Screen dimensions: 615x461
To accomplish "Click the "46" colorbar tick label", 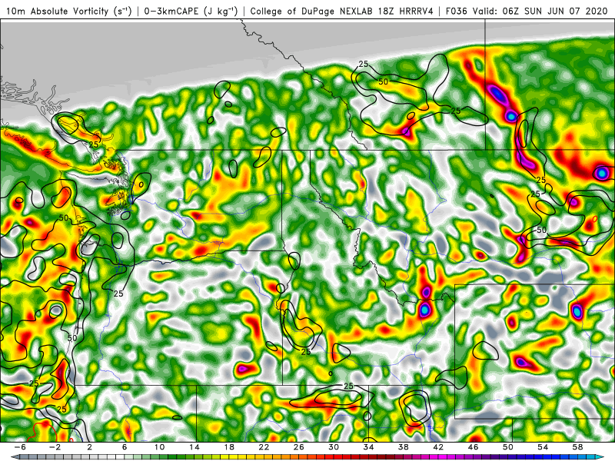I will pos(473,447).
